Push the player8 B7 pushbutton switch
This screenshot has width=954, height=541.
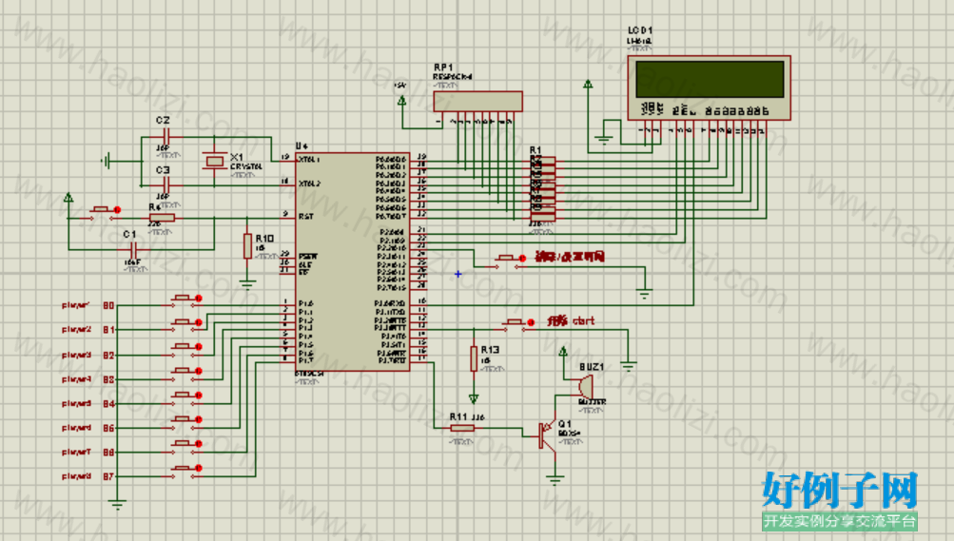point(185,471)
